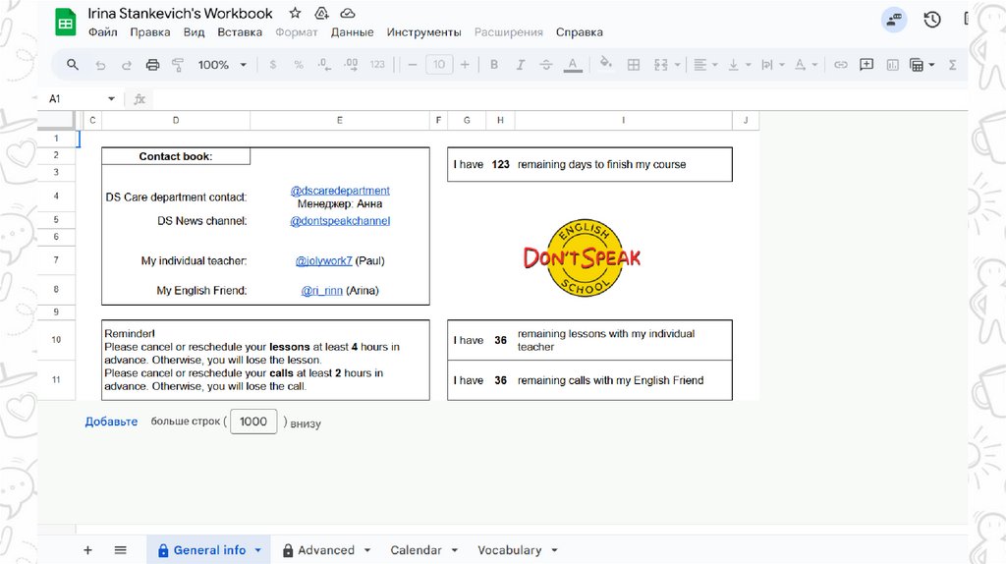Click the insert link icon
This screenshot has height=564, width=1006.
click(841, 65)
